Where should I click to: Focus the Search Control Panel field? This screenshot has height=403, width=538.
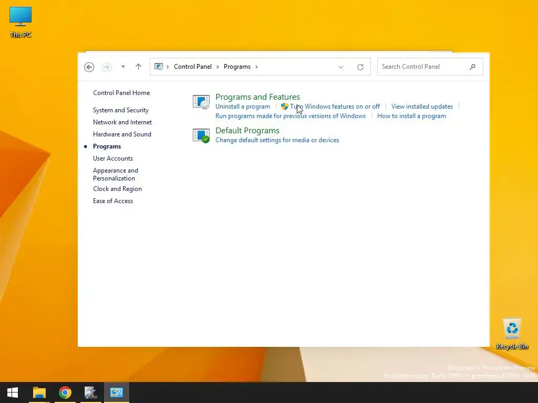coord(430,67)
